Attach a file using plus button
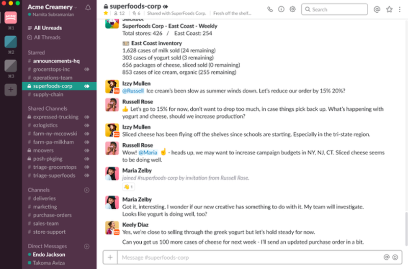This screenshot has width=408, height=269. pyautogui.click(x=110, y=257)
